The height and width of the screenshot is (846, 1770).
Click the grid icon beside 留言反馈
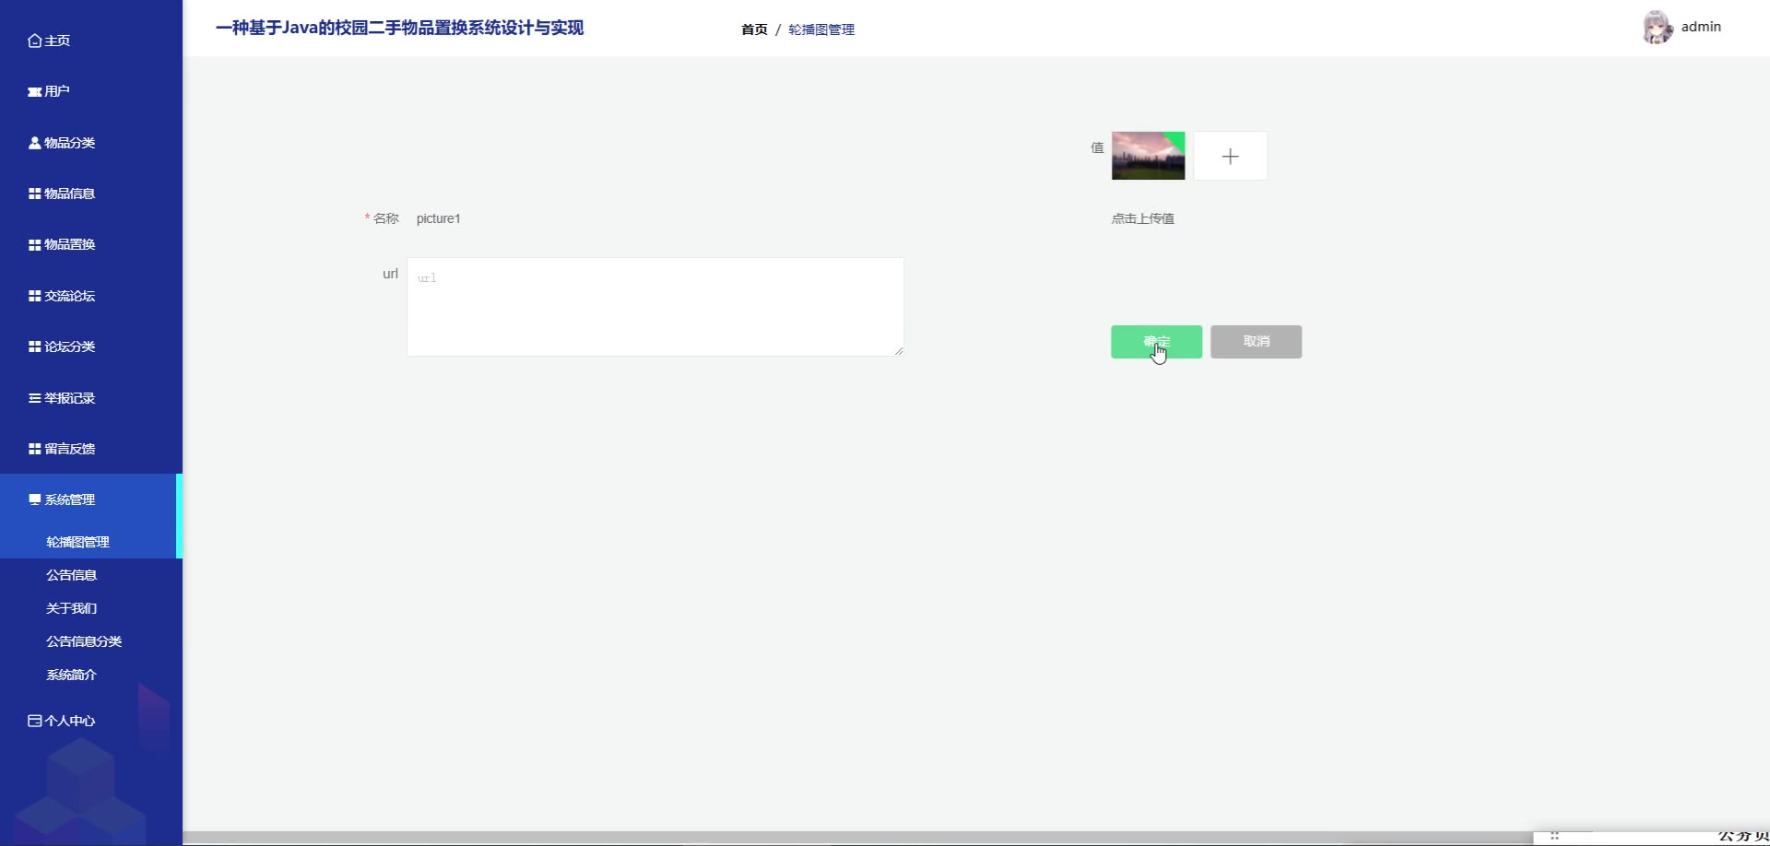[x=34, y=449]
